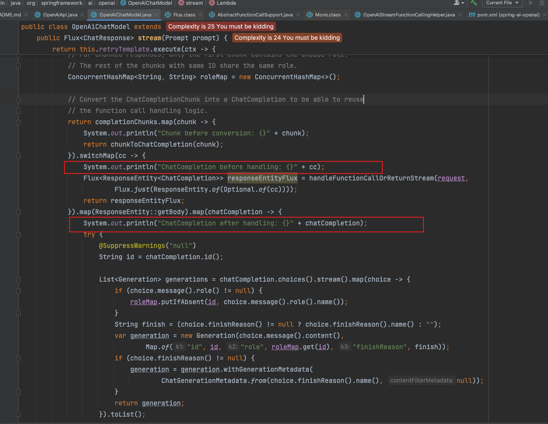Click the 'k3:' parameter hint in Map.of

pyautogui.click(x=345, y=347)
